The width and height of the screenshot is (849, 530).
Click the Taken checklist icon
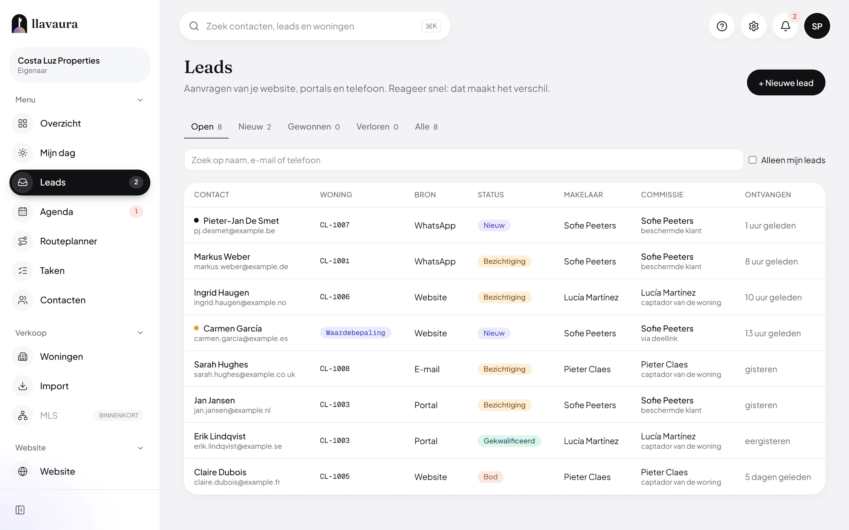[23, 271]
